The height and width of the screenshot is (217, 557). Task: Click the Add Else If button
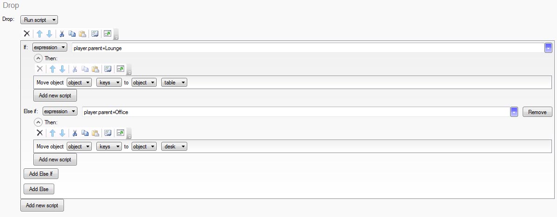click(x=41, y=174)
